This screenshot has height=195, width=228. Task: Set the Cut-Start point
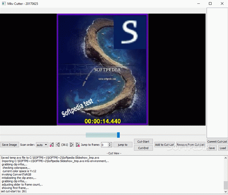[143, 142]
